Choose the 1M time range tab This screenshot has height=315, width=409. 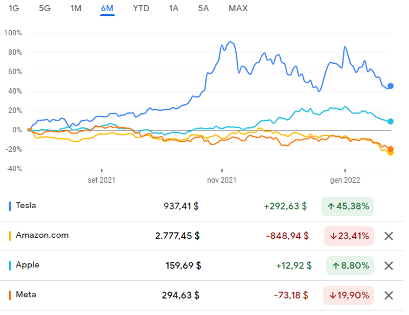click(76, 8)
